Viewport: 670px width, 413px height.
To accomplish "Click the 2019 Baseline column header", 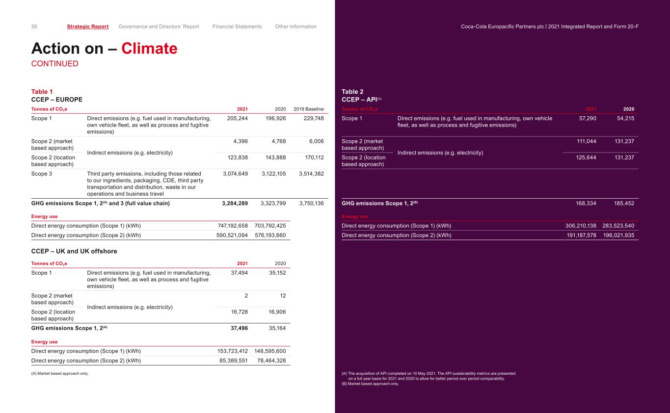I will tap(308, 109).
